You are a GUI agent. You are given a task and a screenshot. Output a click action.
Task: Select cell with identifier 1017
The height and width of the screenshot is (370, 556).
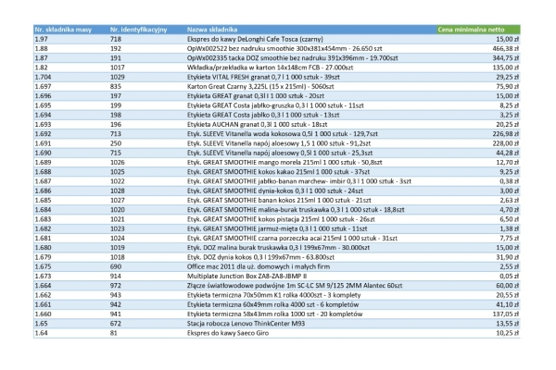click(118, 68)
